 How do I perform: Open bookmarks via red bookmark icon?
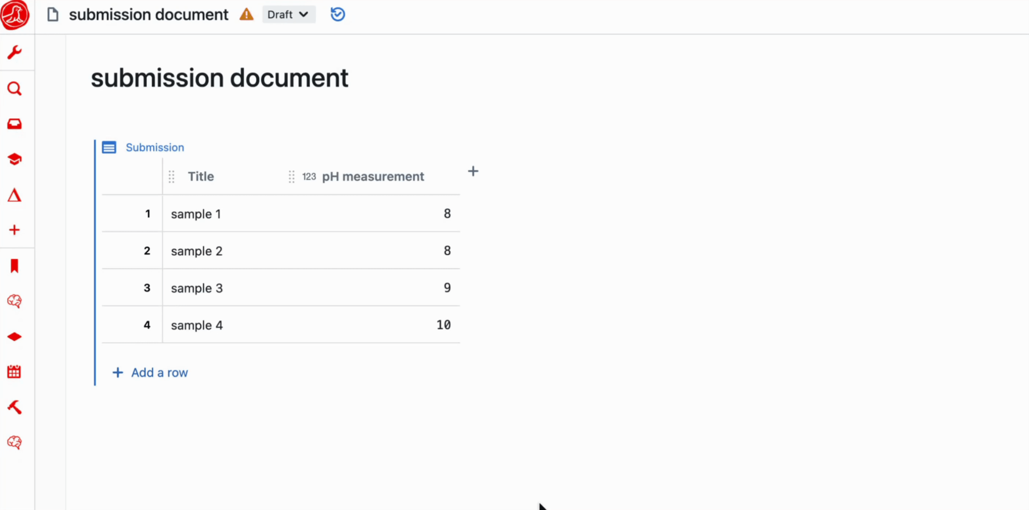(14, 266)
